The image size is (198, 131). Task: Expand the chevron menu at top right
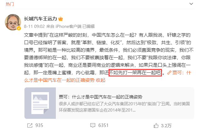[x=191, y=4]
